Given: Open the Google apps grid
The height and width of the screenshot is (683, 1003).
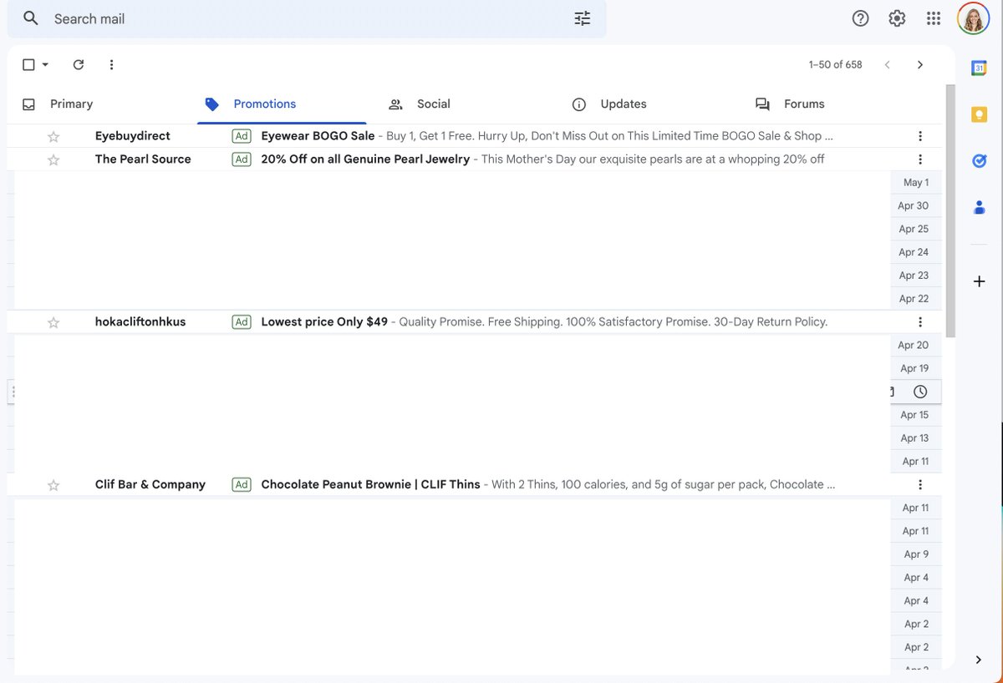Looking at the screenshot, I should coord(934,18).
